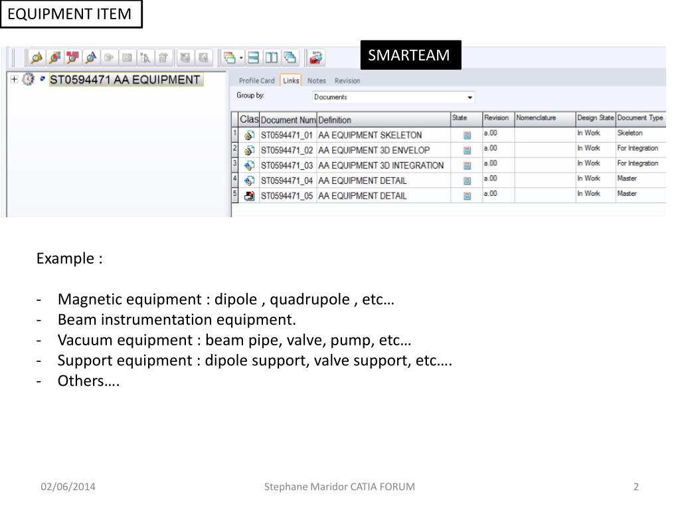Click the red-shapes magnifier search icon
The image size is (680, 510).
73,58
